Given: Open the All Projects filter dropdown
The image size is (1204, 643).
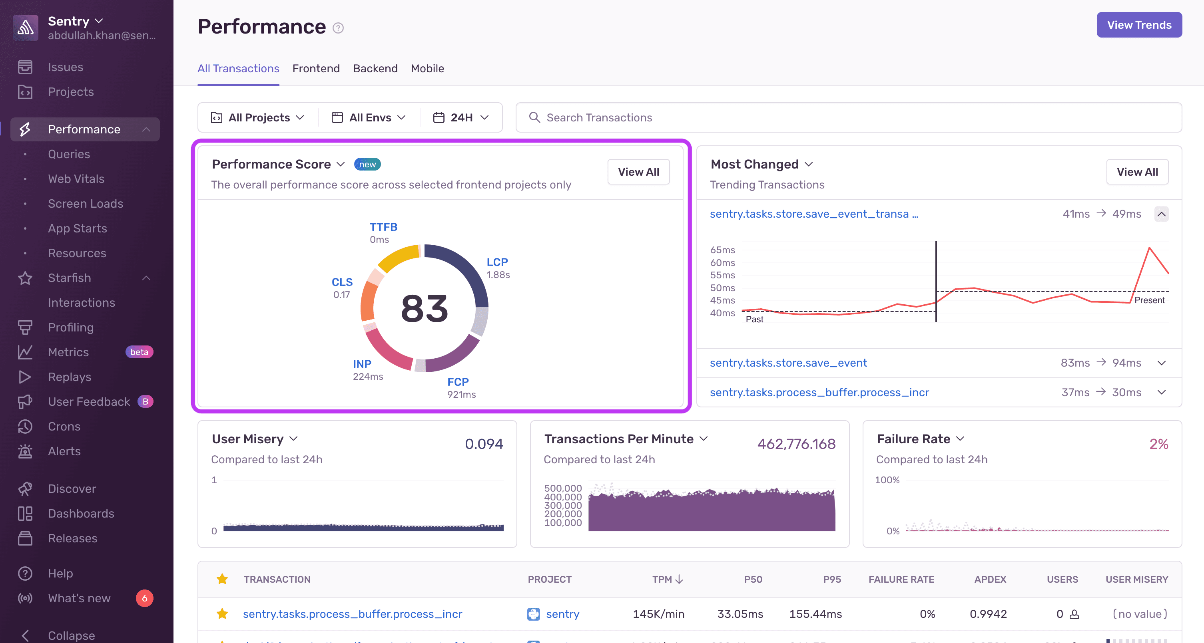Looking at the screenshot, I should click(257, 117).
